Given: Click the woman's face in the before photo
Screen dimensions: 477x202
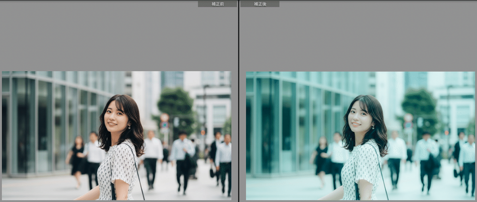Looking at the screenshot, I should (116, 116).
